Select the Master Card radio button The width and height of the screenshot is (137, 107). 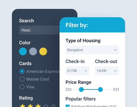point(22,79)
